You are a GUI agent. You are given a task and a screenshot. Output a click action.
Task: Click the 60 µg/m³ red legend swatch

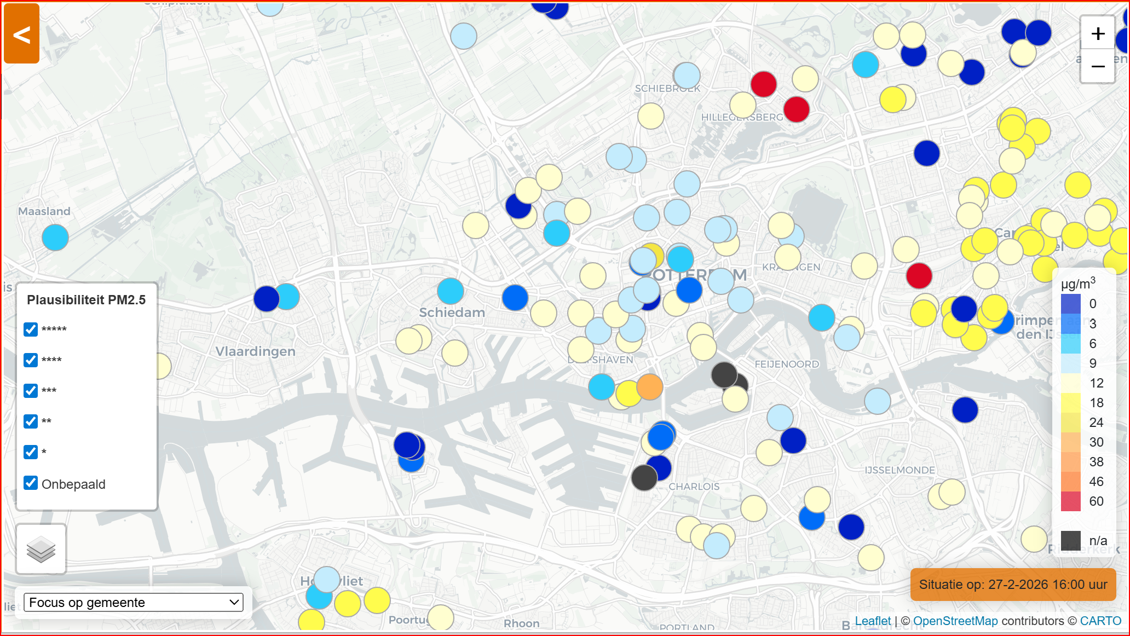(x=1071, y=501)
